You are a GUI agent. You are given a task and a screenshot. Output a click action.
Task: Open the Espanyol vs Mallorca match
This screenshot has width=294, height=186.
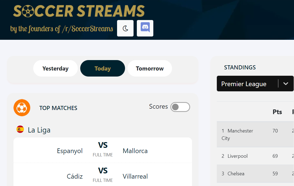(x=102, y=150)
